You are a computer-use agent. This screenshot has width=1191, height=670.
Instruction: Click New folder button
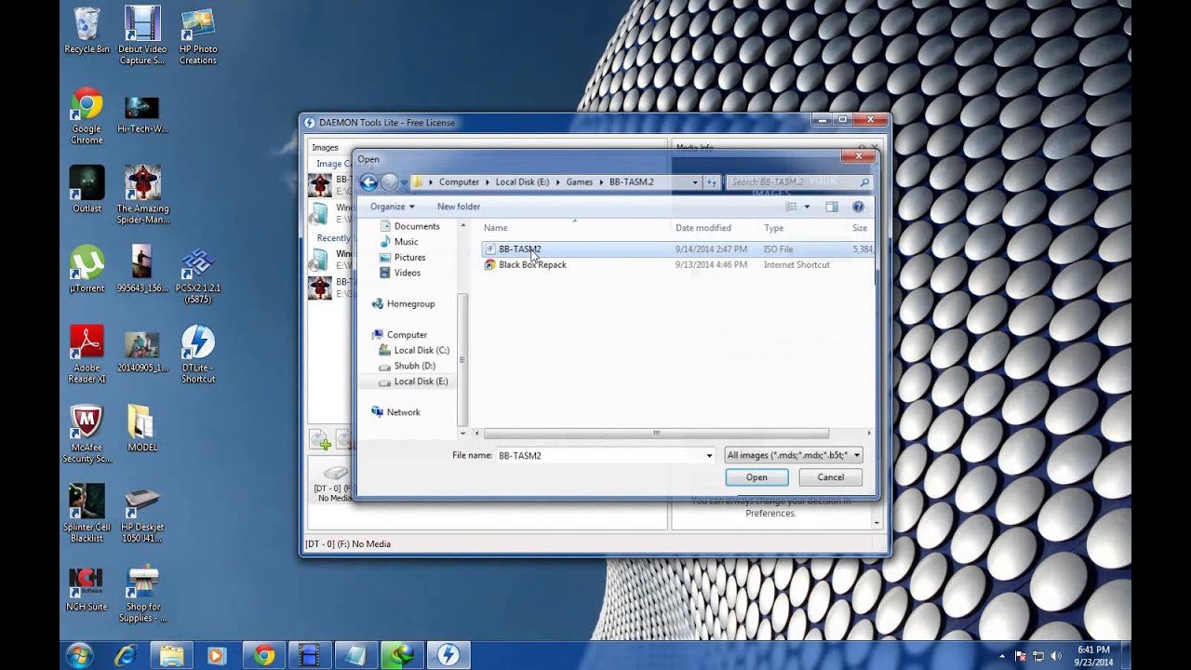click(459, 207)
